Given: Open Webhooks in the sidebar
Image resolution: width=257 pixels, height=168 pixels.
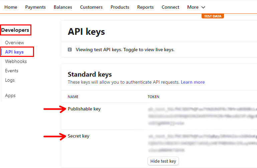Looking at the screenshot, I should (16, 61).
